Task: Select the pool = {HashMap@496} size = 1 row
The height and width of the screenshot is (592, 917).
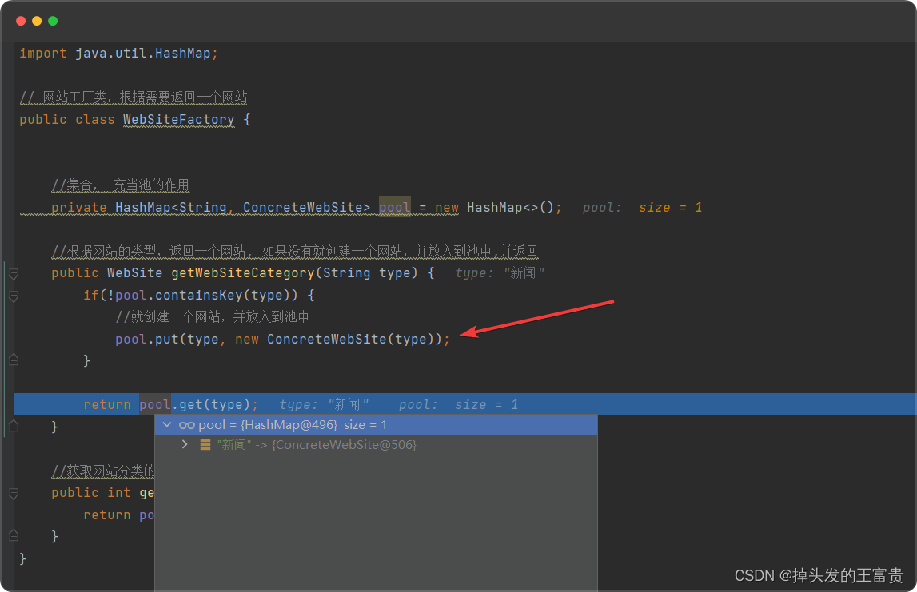Action: pyautogui.click(x=376, y=425)
